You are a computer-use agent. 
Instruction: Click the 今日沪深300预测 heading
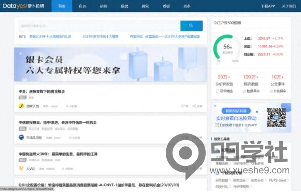[x=227, y=23]
